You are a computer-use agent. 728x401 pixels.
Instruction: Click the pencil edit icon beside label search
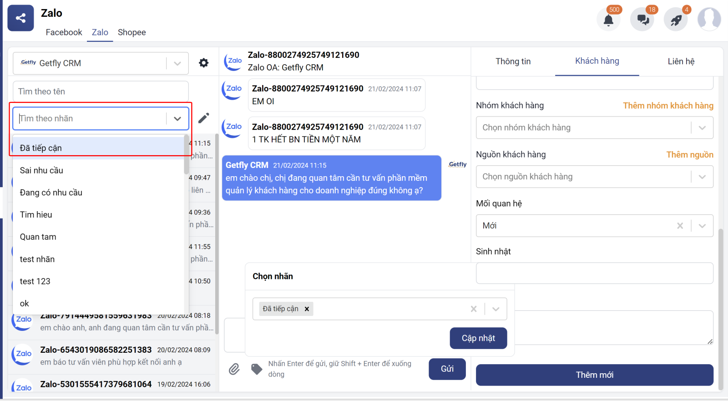click(x=204, y=118)
